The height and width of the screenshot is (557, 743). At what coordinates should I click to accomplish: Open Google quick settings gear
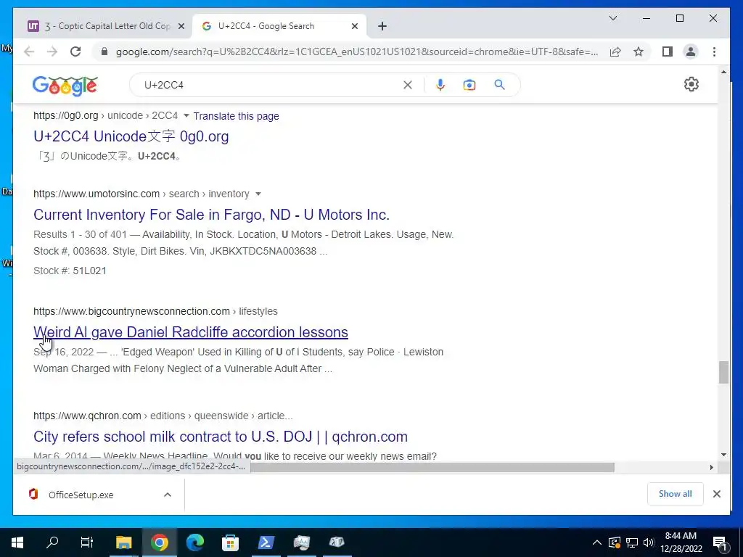pos(691,84)
